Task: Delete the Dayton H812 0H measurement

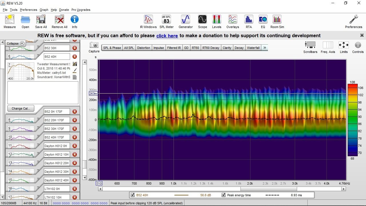Action: tap(75, 146)
